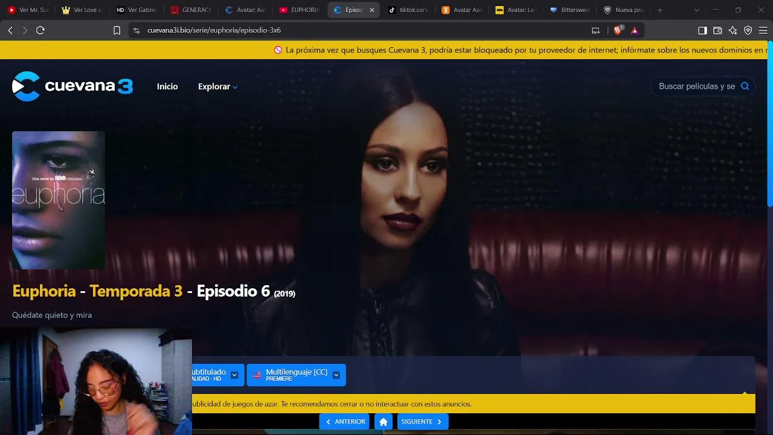773x435 pixels.
Task: Open a new browser tab
Action: [659, 10]
